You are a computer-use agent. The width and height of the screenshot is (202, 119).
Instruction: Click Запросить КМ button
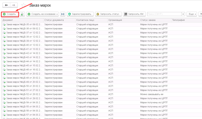coord(134,14)
